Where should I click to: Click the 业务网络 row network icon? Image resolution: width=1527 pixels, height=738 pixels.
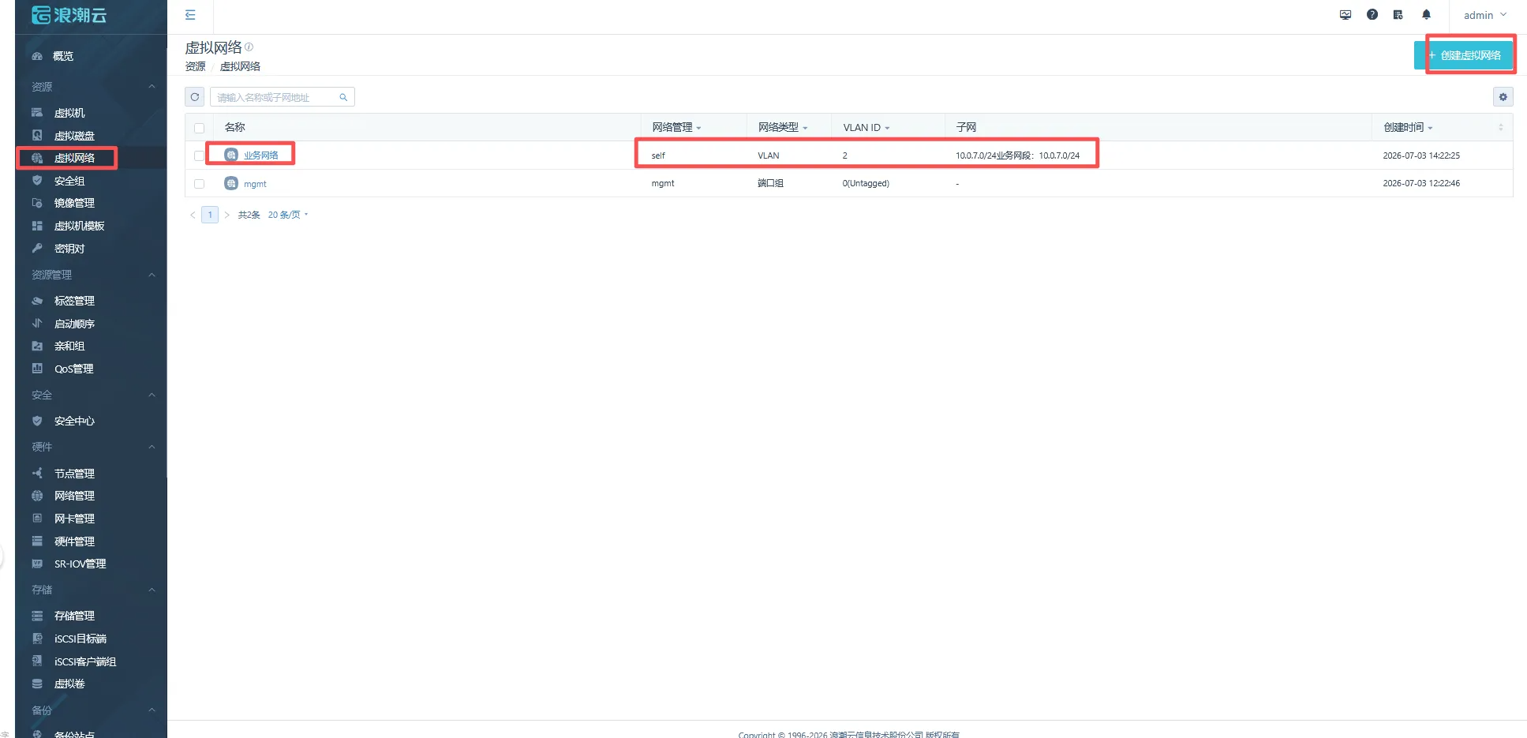[231, 155]
